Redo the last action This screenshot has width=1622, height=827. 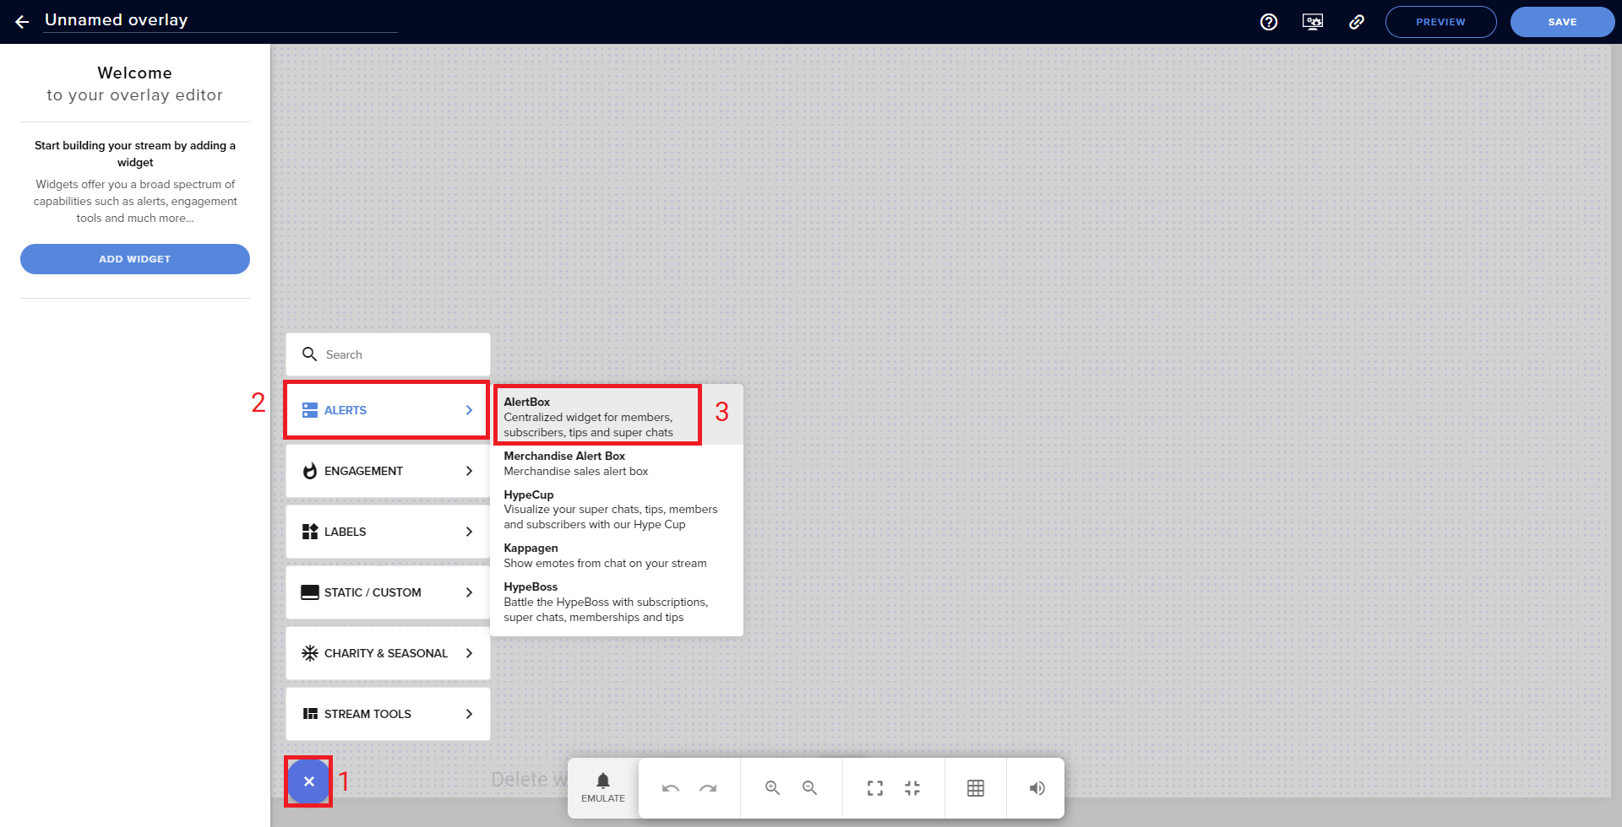[708, 788]
